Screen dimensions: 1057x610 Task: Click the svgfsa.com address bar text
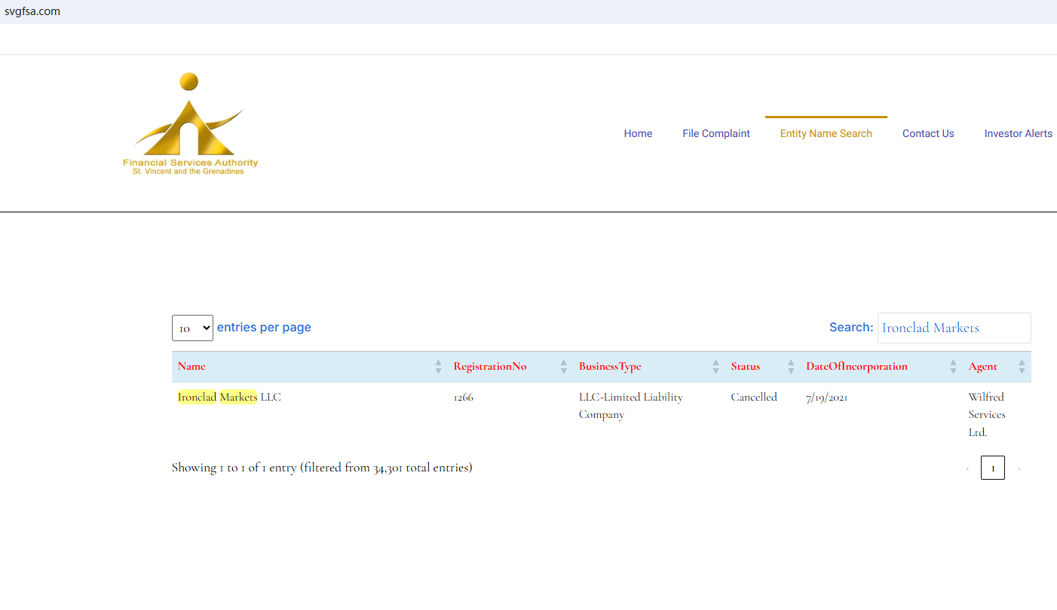[32, 11]
